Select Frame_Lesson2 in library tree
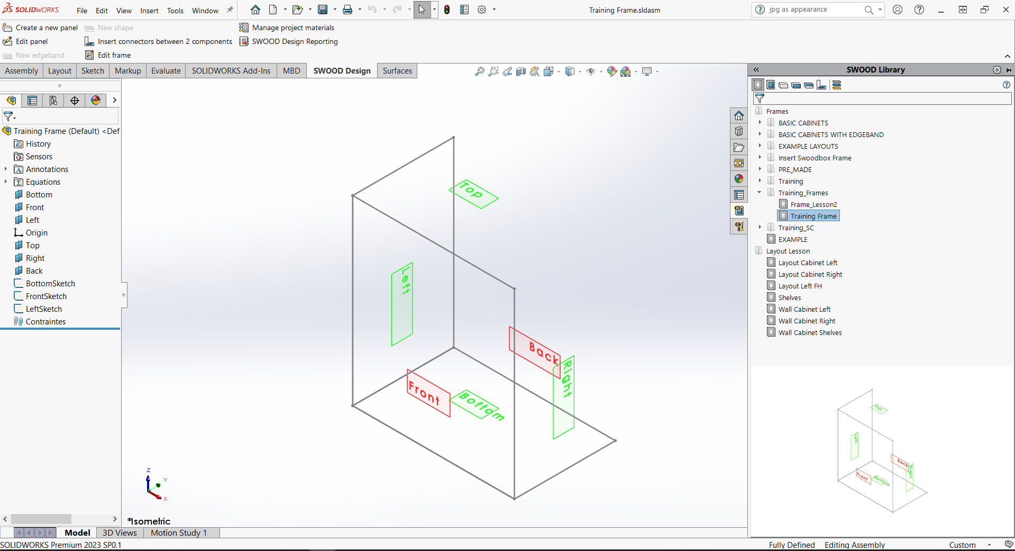Viewport: 1015px width, 551px height. click(813, 204)
